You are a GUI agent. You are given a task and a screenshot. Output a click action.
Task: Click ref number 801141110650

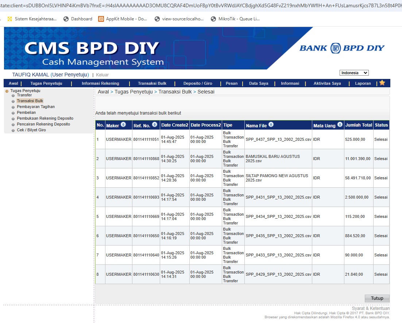146,236
